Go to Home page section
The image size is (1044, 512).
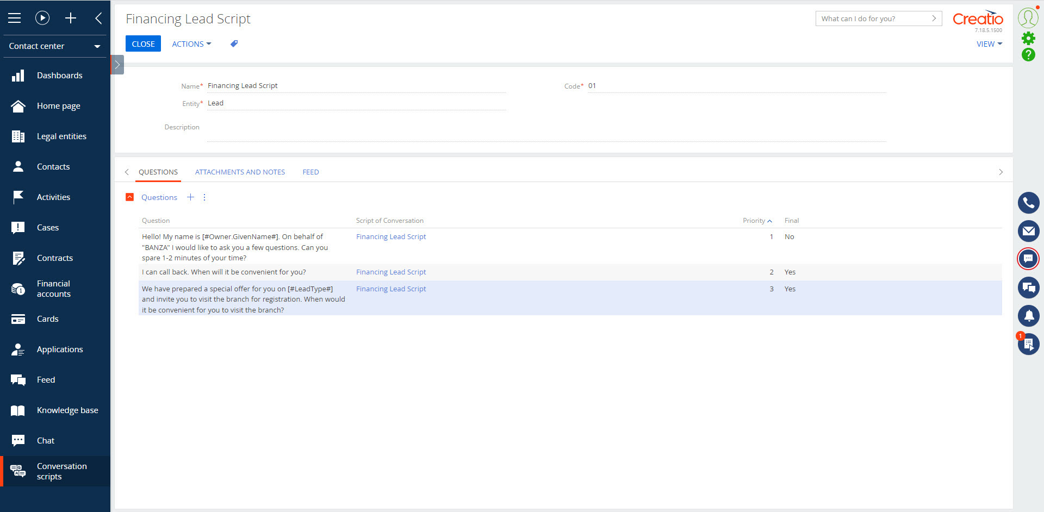(55, 106)
